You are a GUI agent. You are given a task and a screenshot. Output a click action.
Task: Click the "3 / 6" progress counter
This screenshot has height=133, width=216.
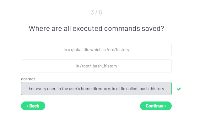[96, 13]
